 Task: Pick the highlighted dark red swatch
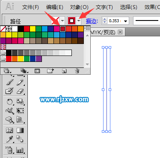[x=62, y=29]
